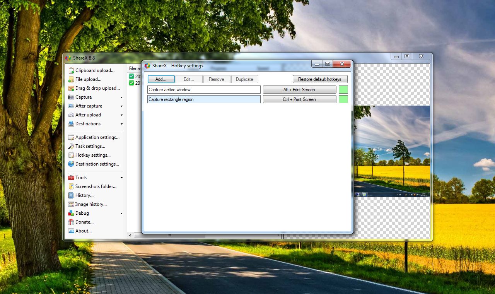Expand the After upload submenu arrow
Screen dimensions: 495x294
pyautogui.click(x=122, y=115)
